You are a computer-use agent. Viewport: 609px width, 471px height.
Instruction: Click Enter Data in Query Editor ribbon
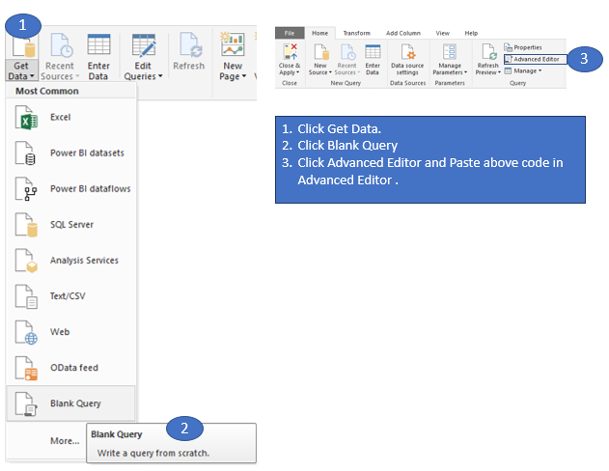[x=373, y=60]
